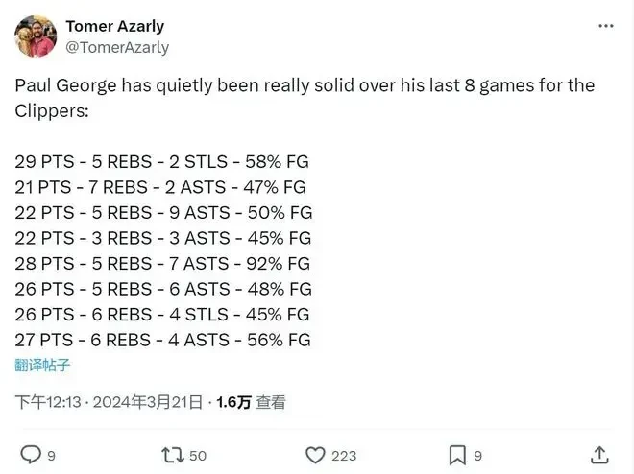Image resolution: width=634 pixels, height=474 pixels.
Task: Click the line with 92% FG stat
Action: pyautogui.click(x=162, y=264)
